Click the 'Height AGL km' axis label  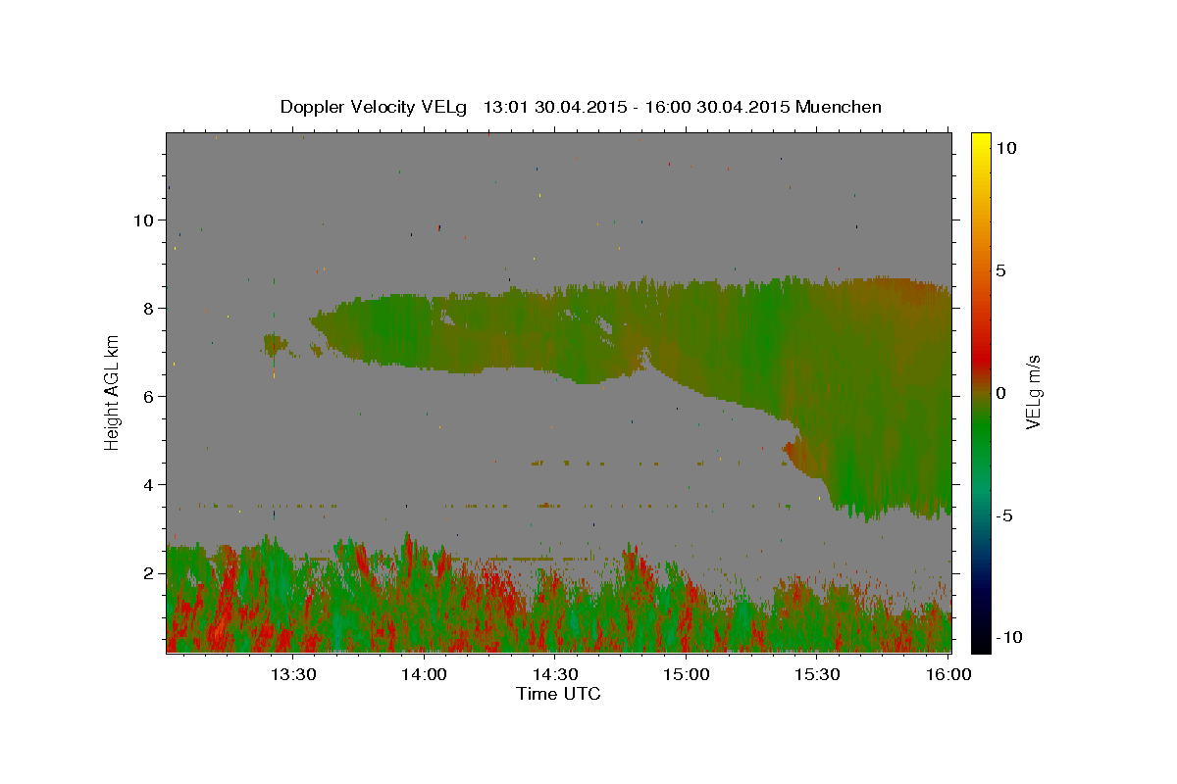pyautogui.click(x=113, y=391)
